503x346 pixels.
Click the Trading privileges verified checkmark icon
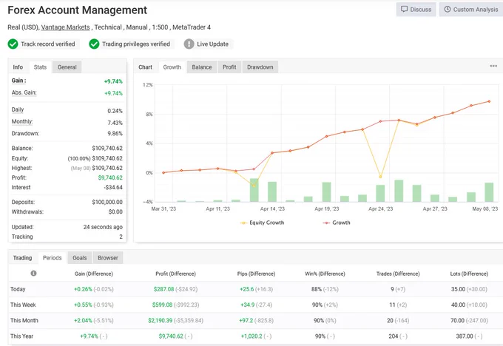pyautogui.click(x=94, y=44)
